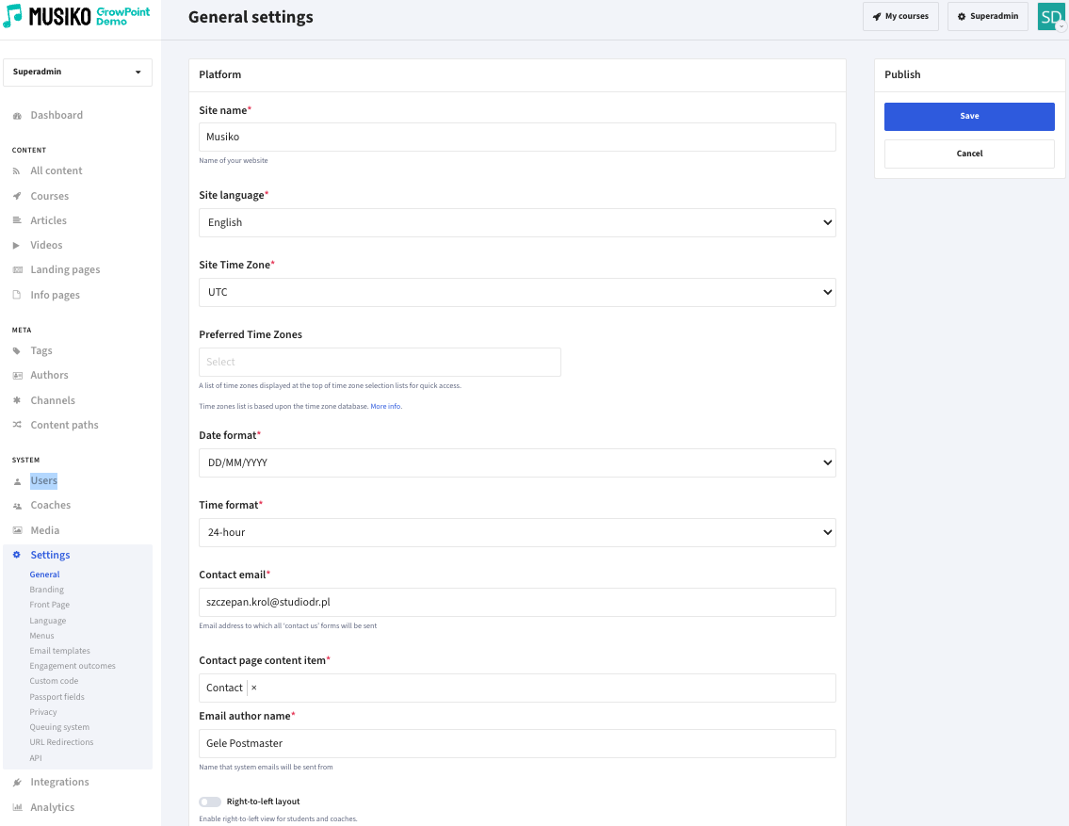Click the Integrations plug icon

(x=17, y=783)
